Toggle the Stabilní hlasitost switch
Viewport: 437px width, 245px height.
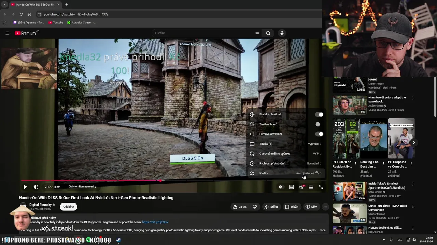point(319,114)
